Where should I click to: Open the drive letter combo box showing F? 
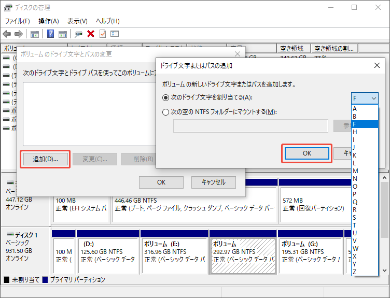click(365, 98)
